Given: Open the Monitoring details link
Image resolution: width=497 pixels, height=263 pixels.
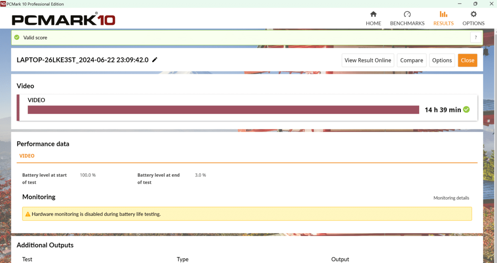Looking at the screenshot, I should (451, 198).
